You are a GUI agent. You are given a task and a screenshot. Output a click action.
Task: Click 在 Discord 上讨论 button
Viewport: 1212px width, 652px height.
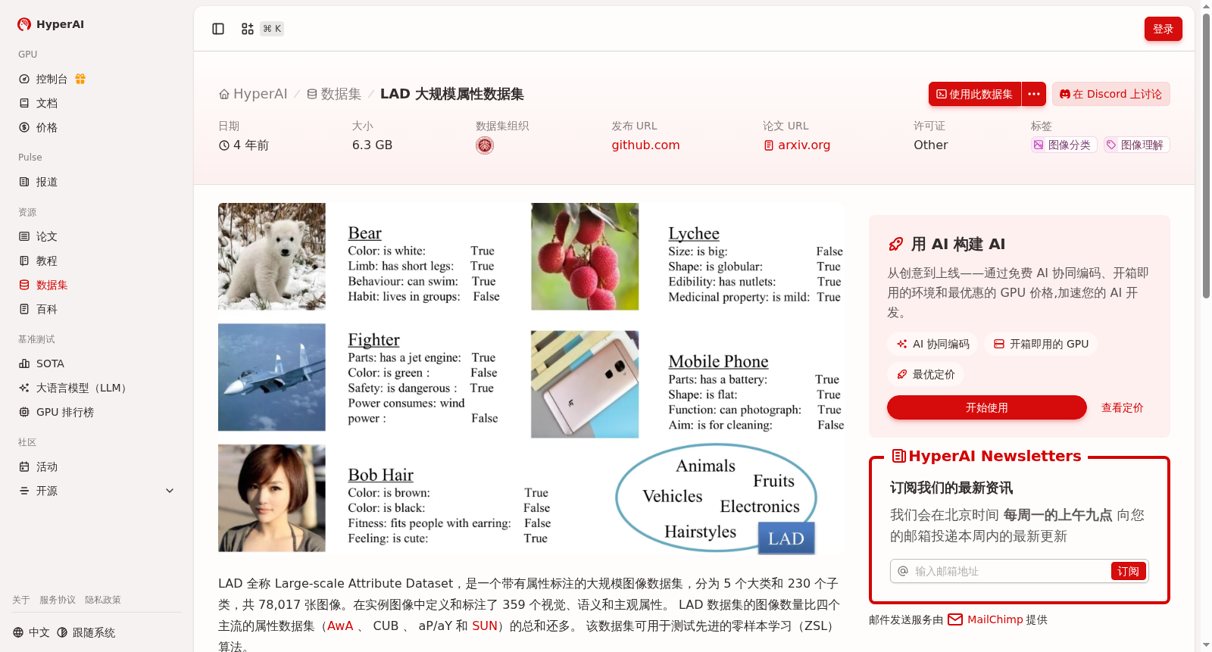[1110, 94]
